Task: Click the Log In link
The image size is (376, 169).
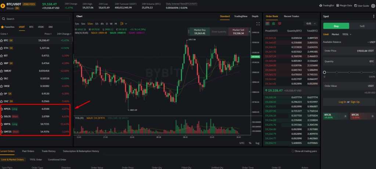Action: (x=342, y=102)
